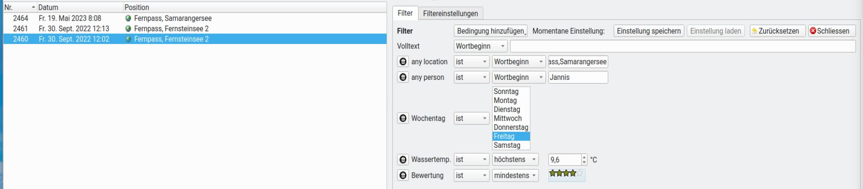
Task: Close the filter panel with Schliessen
Action: point(831,31)
